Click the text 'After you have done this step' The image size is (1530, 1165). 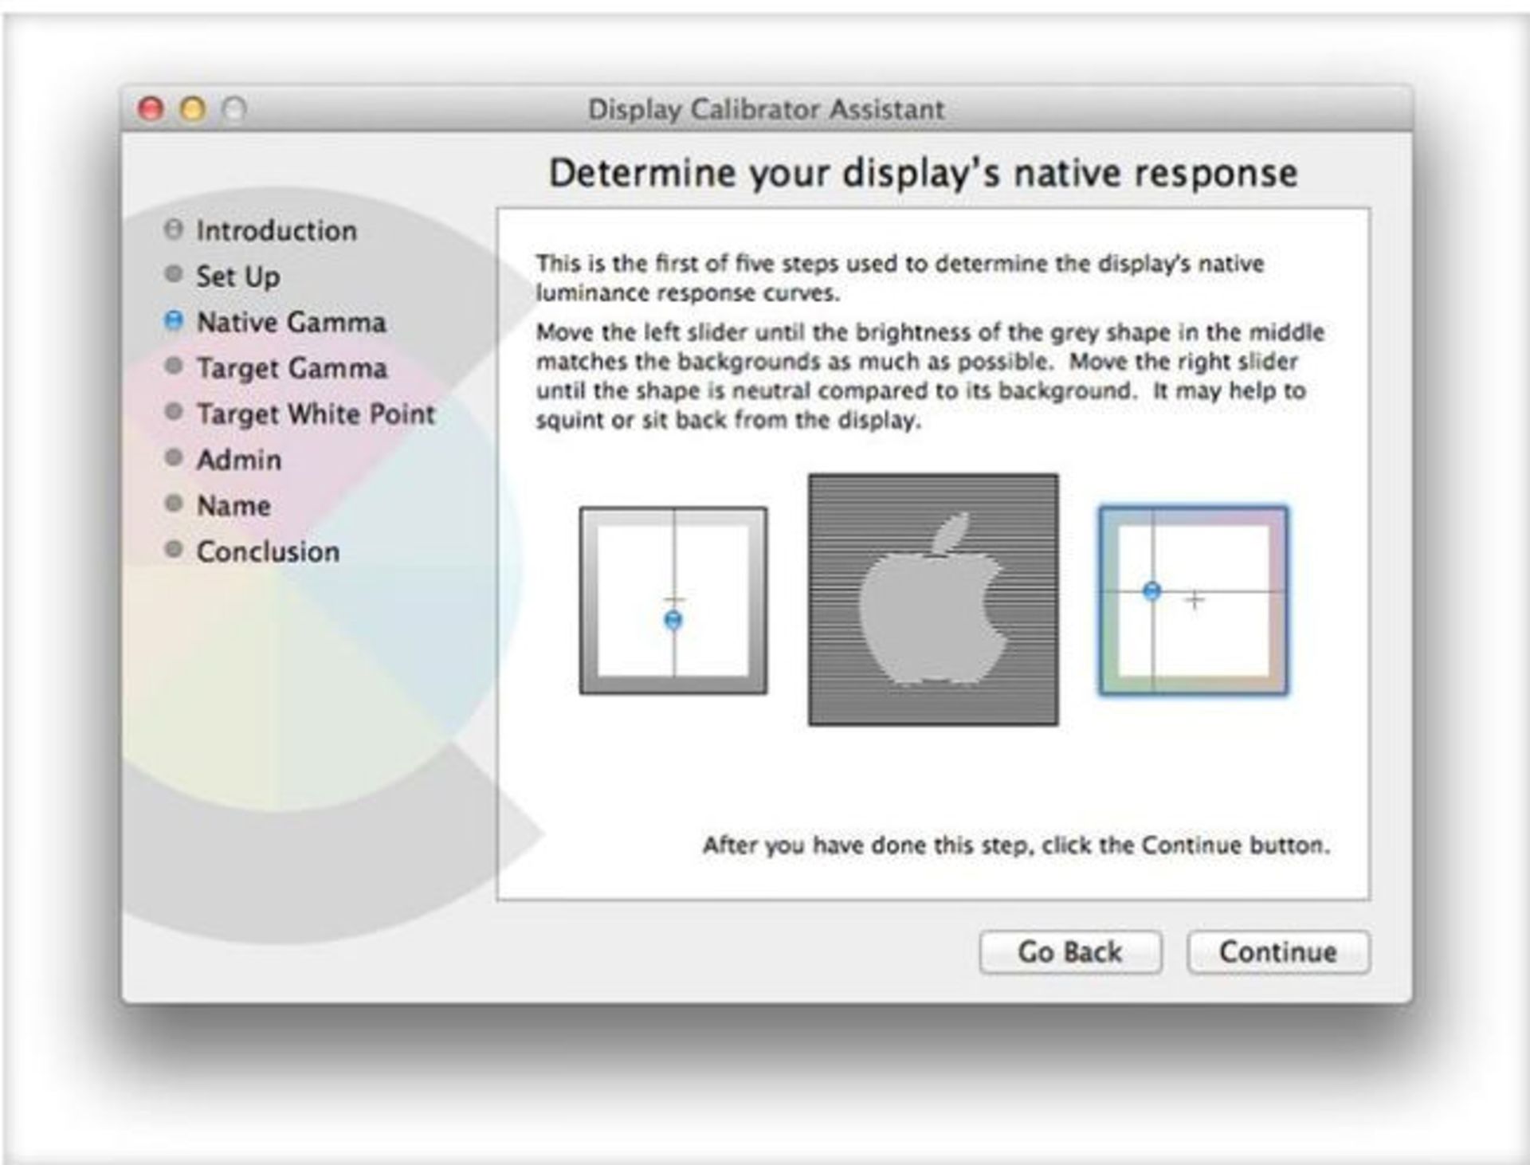(x=868, y=845)
